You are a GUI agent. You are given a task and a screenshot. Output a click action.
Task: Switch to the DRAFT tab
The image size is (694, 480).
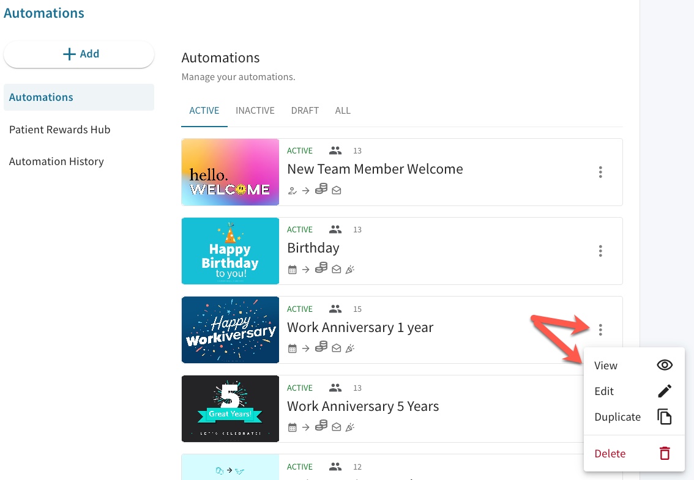tap(305, 111)
